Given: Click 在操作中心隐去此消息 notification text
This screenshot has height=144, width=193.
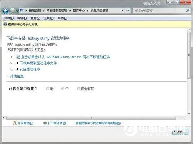Looking at the screenshot, I should 23,24.
